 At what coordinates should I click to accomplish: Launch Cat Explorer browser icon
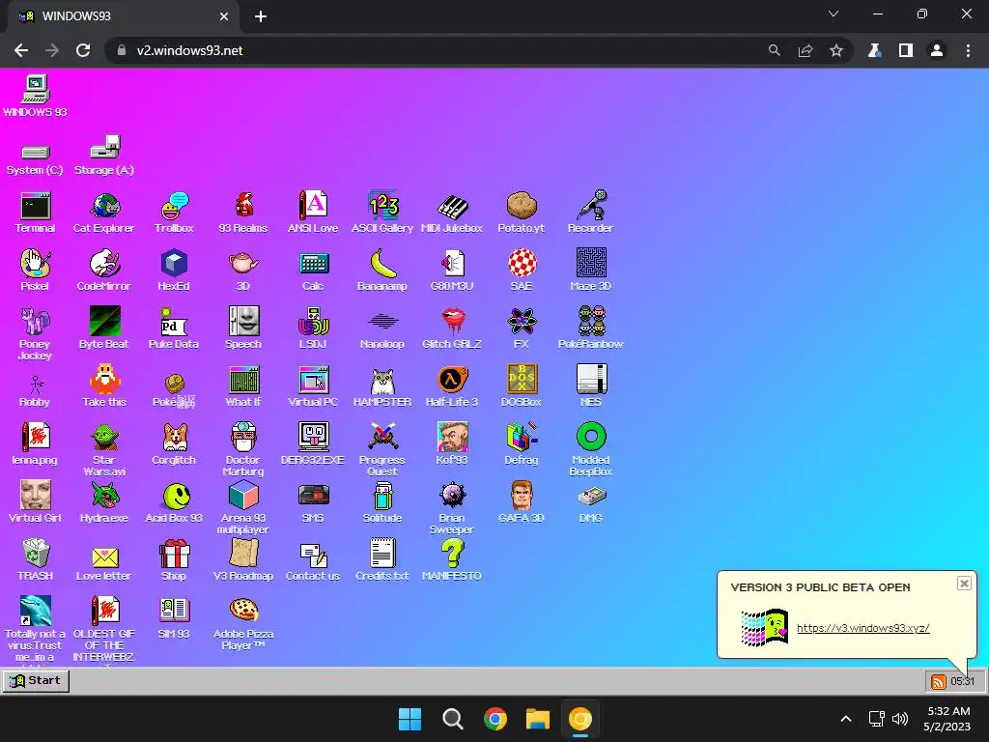click(104, 213)
